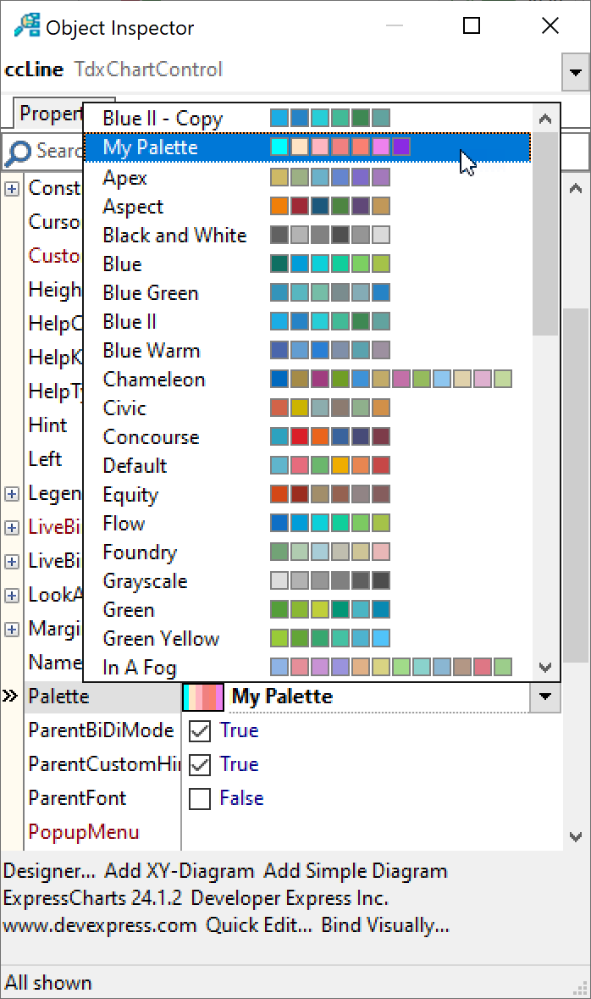Click the Palette property color preview icon
Screen dimensions: 591x999
203,697
